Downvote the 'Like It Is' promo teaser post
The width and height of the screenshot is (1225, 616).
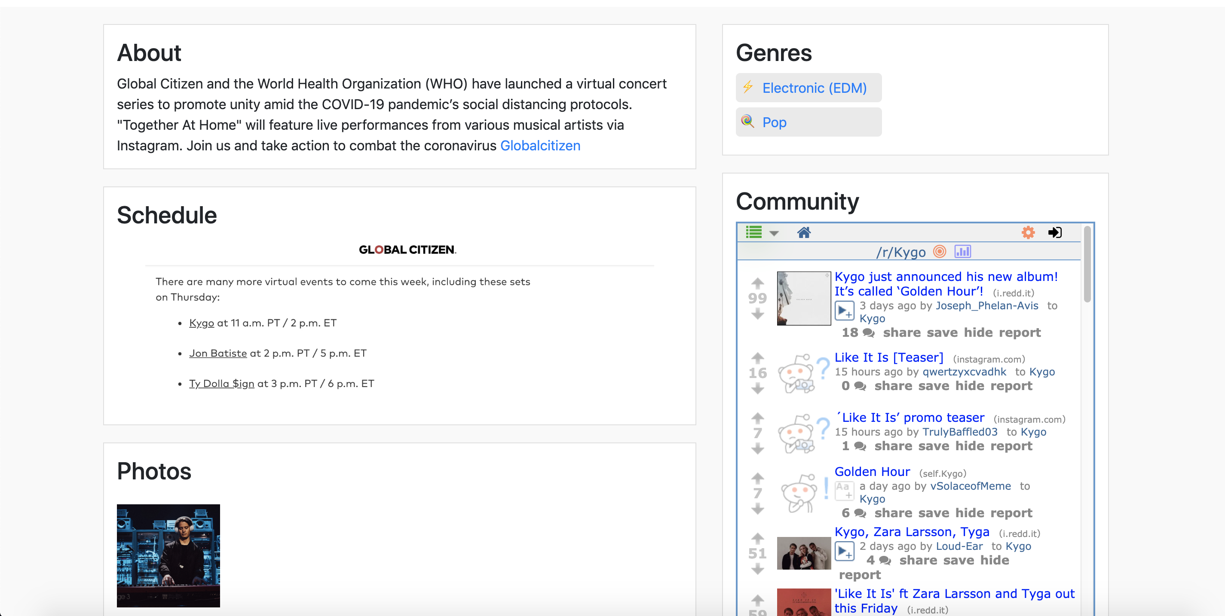[757, 449]
